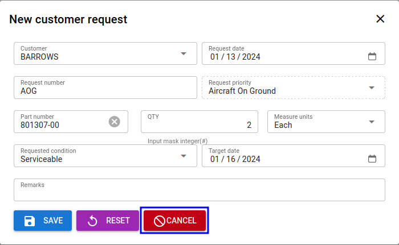
Task: Click the Reset circular arrow icon
Action: [93, 221]
